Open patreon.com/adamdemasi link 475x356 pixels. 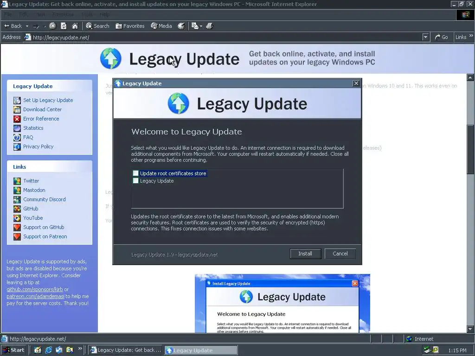click(35, 296)
